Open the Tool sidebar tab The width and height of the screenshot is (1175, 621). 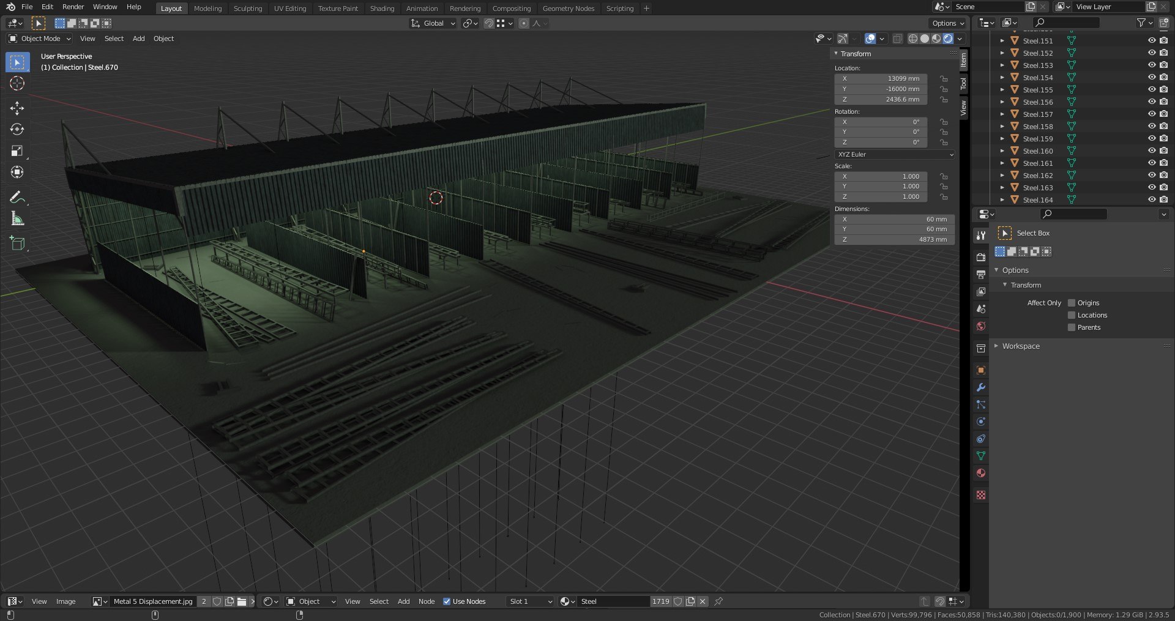[964, 83]
